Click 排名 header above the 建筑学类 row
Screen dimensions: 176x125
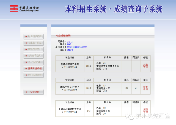127,80
